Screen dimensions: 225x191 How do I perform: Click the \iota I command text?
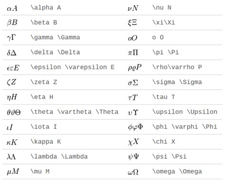tap(44, 127)
